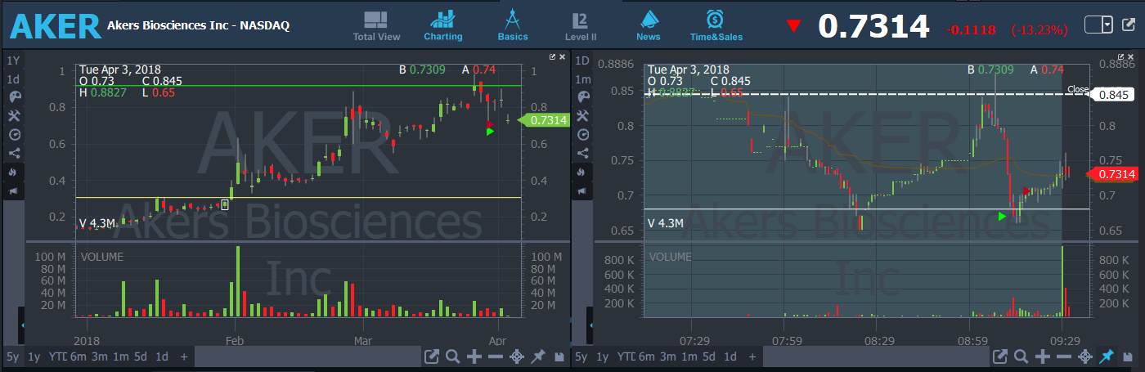Screen dimensions: 1145x372
Task: Open the right chart drawing tools
Action: pyautogui.click(x=583, y=115)
